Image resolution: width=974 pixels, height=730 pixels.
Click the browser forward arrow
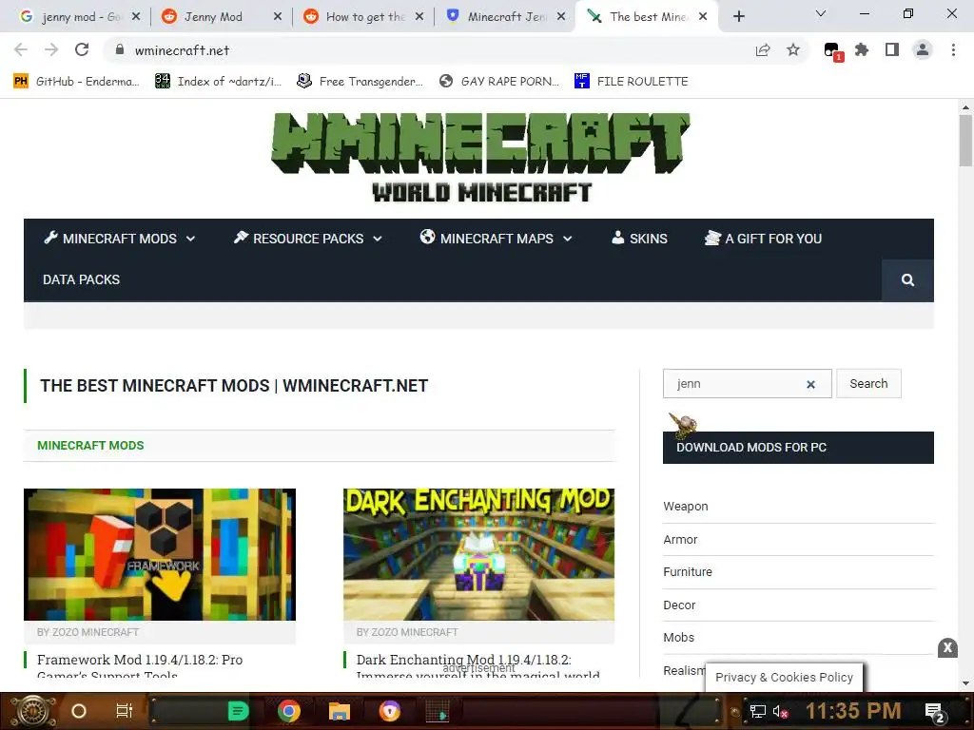point(51,49)
